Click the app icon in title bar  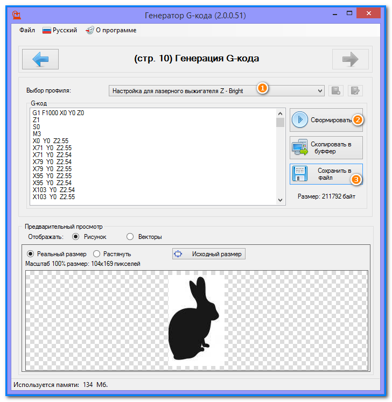point(17,15)
